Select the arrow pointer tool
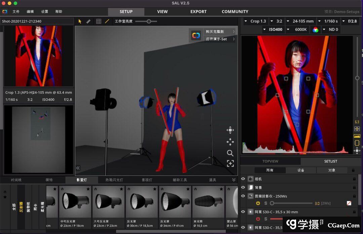Screen dimensions: 363x234 tap(80, 21)
